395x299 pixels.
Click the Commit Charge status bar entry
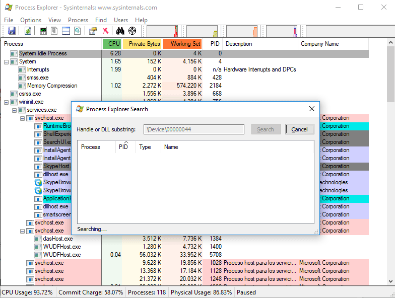91,292
